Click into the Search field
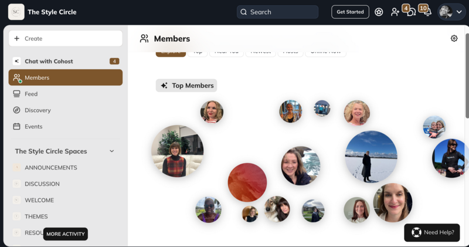The height and width of the screenshot is (247, 469). coord(277,12)
